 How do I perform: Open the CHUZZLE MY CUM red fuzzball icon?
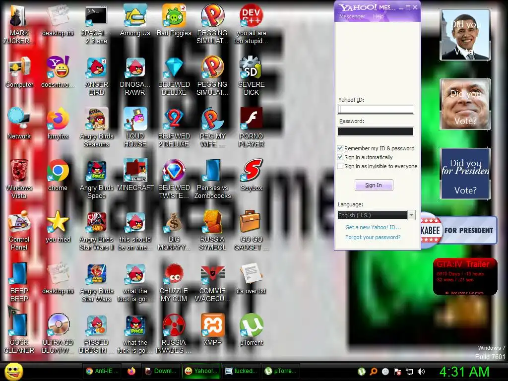tap(174, 282)
